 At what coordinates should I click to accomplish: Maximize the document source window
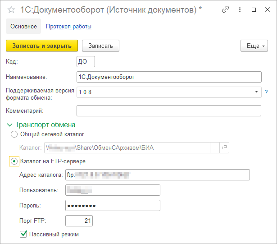pyautogui.click(x=254, y=9)
